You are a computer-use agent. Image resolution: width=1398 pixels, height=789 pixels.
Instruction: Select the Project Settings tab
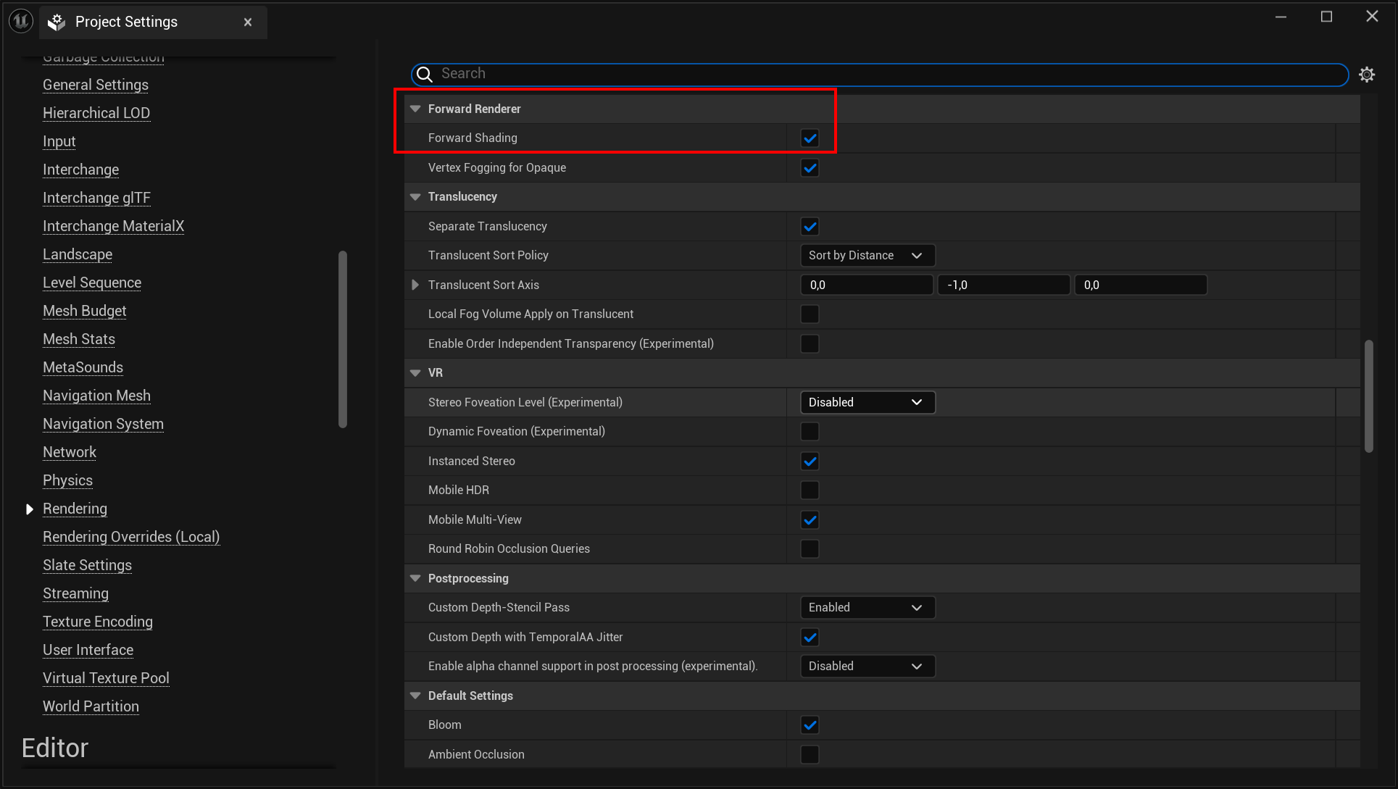tap(128, 22)
